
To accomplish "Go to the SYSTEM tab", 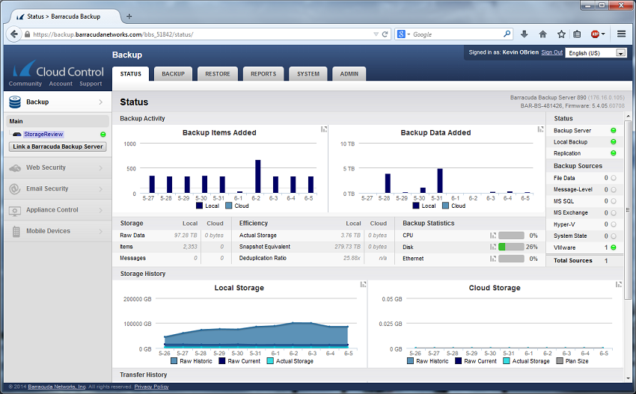I will [x=308, y=74].
